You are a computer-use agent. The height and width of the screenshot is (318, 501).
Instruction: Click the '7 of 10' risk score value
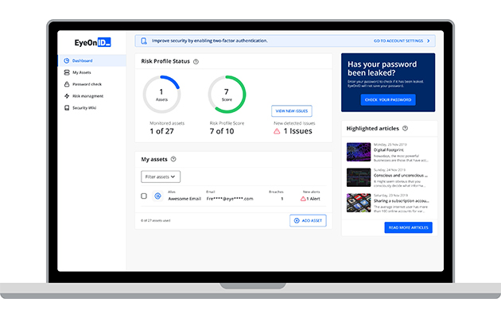pos(222,131)
